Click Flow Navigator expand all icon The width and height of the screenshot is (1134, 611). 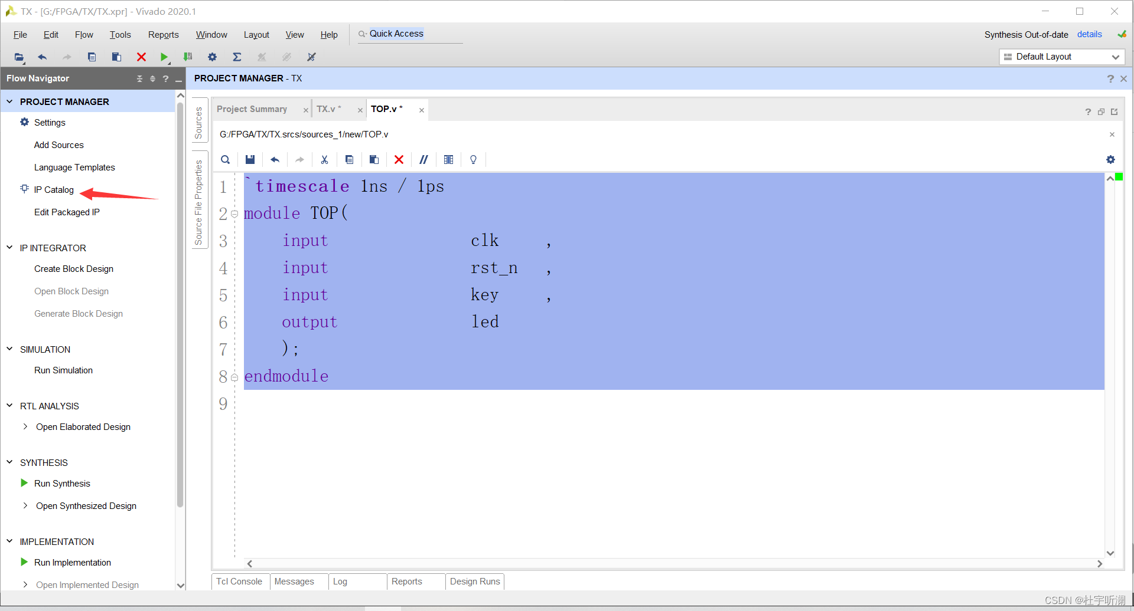coord(152,78)
